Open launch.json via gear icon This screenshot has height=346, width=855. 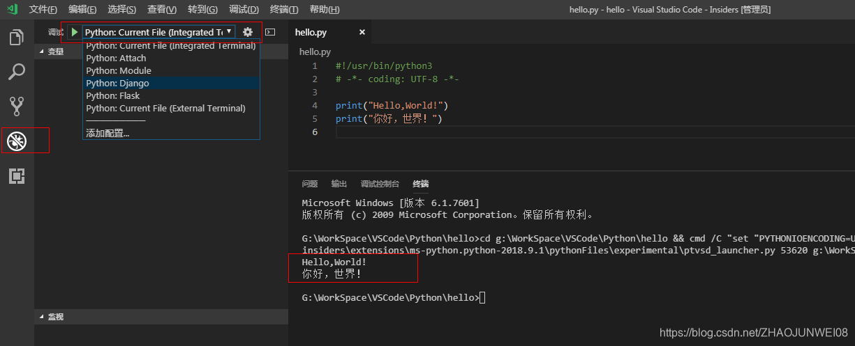[248, 32]
